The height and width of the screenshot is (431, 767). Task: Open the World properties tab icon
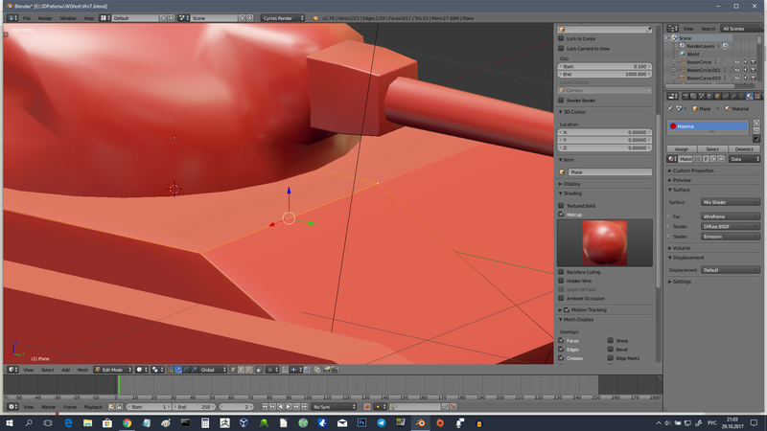pos(709,97)
